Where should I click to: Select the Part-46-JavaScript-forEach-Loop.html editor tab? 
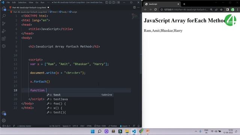[x=29, y=7]
